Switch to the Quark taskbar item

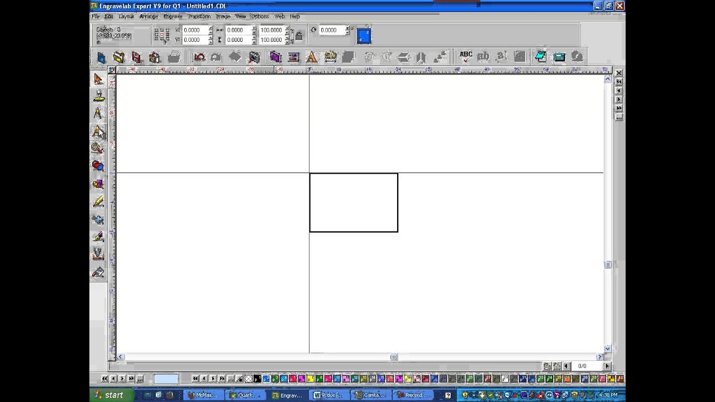click(x=246, y=395)
